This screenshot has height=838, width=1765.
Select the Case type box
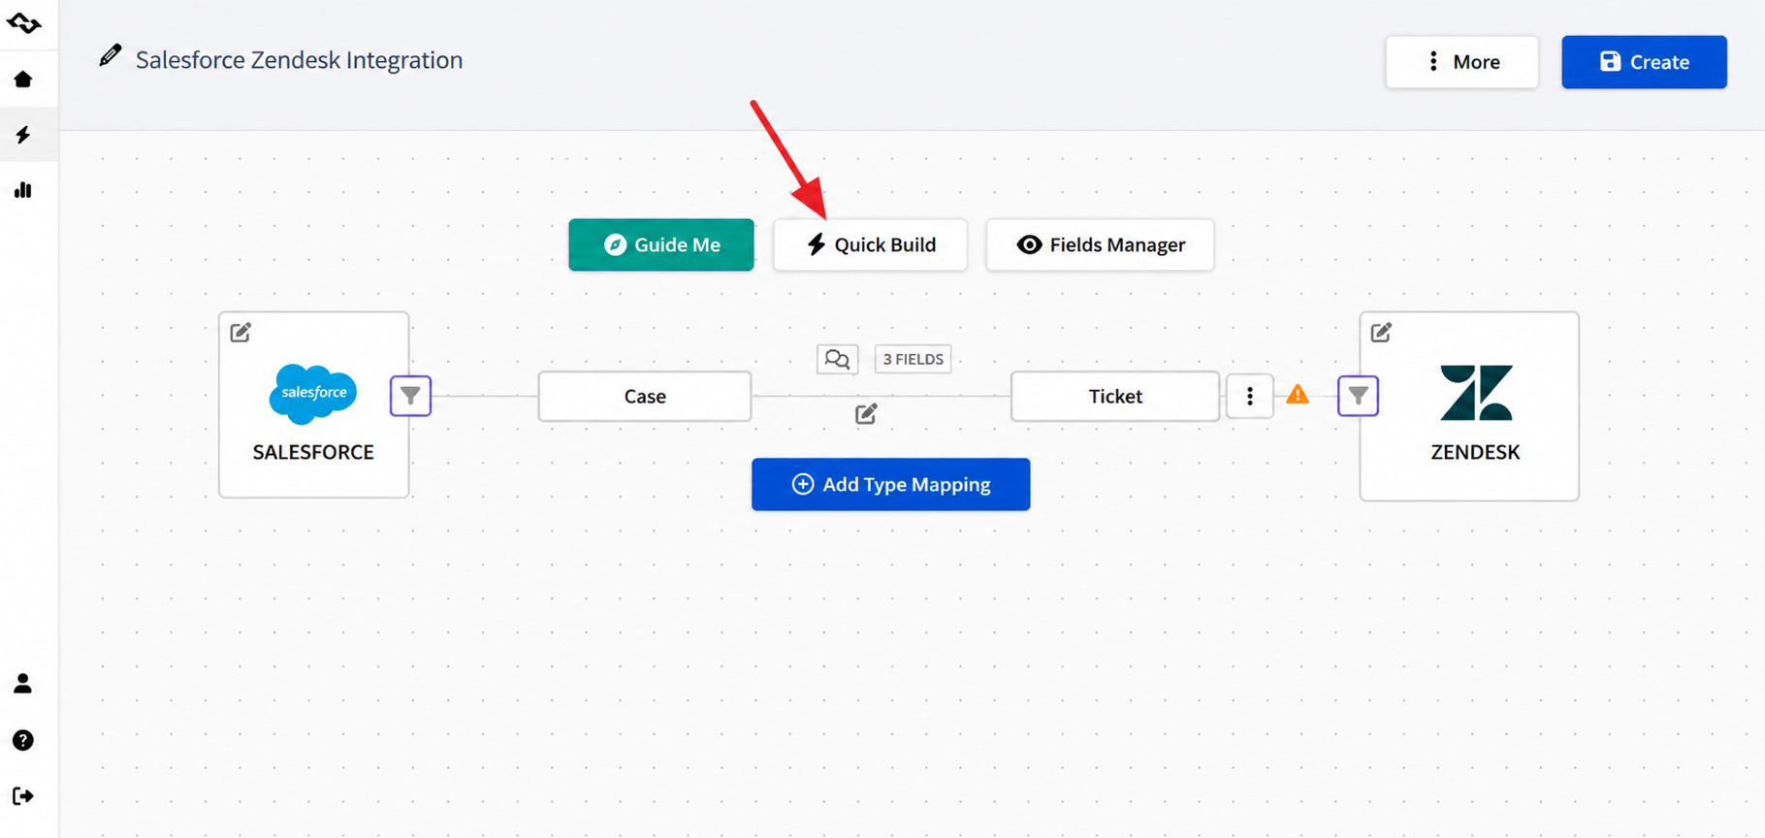pyautogui.click(x=645, y=396)
